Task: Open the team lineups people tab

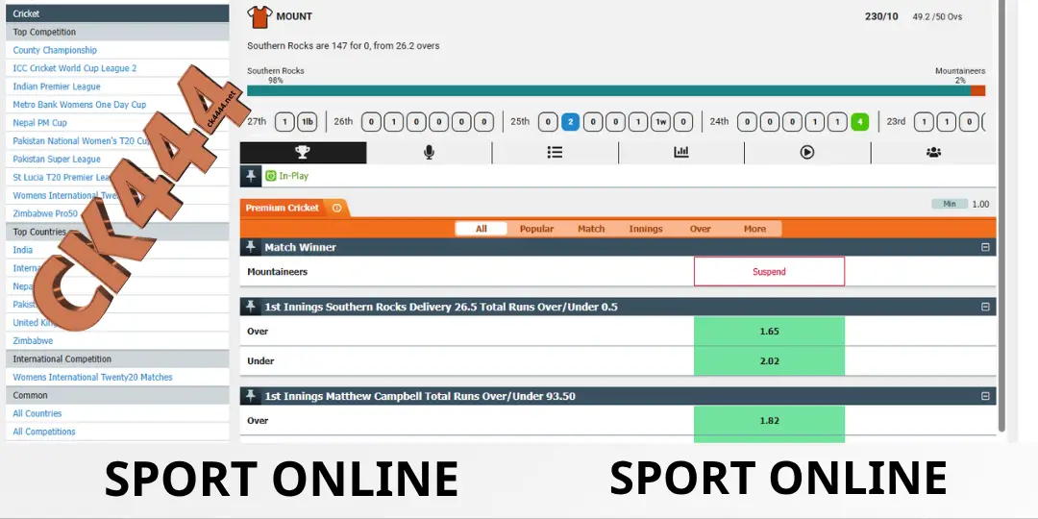Action: click(x=933, y=152)
